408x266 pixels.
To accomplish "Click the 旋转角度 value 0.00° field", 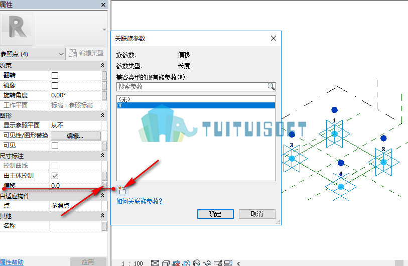I will click(x=75, y=95).
